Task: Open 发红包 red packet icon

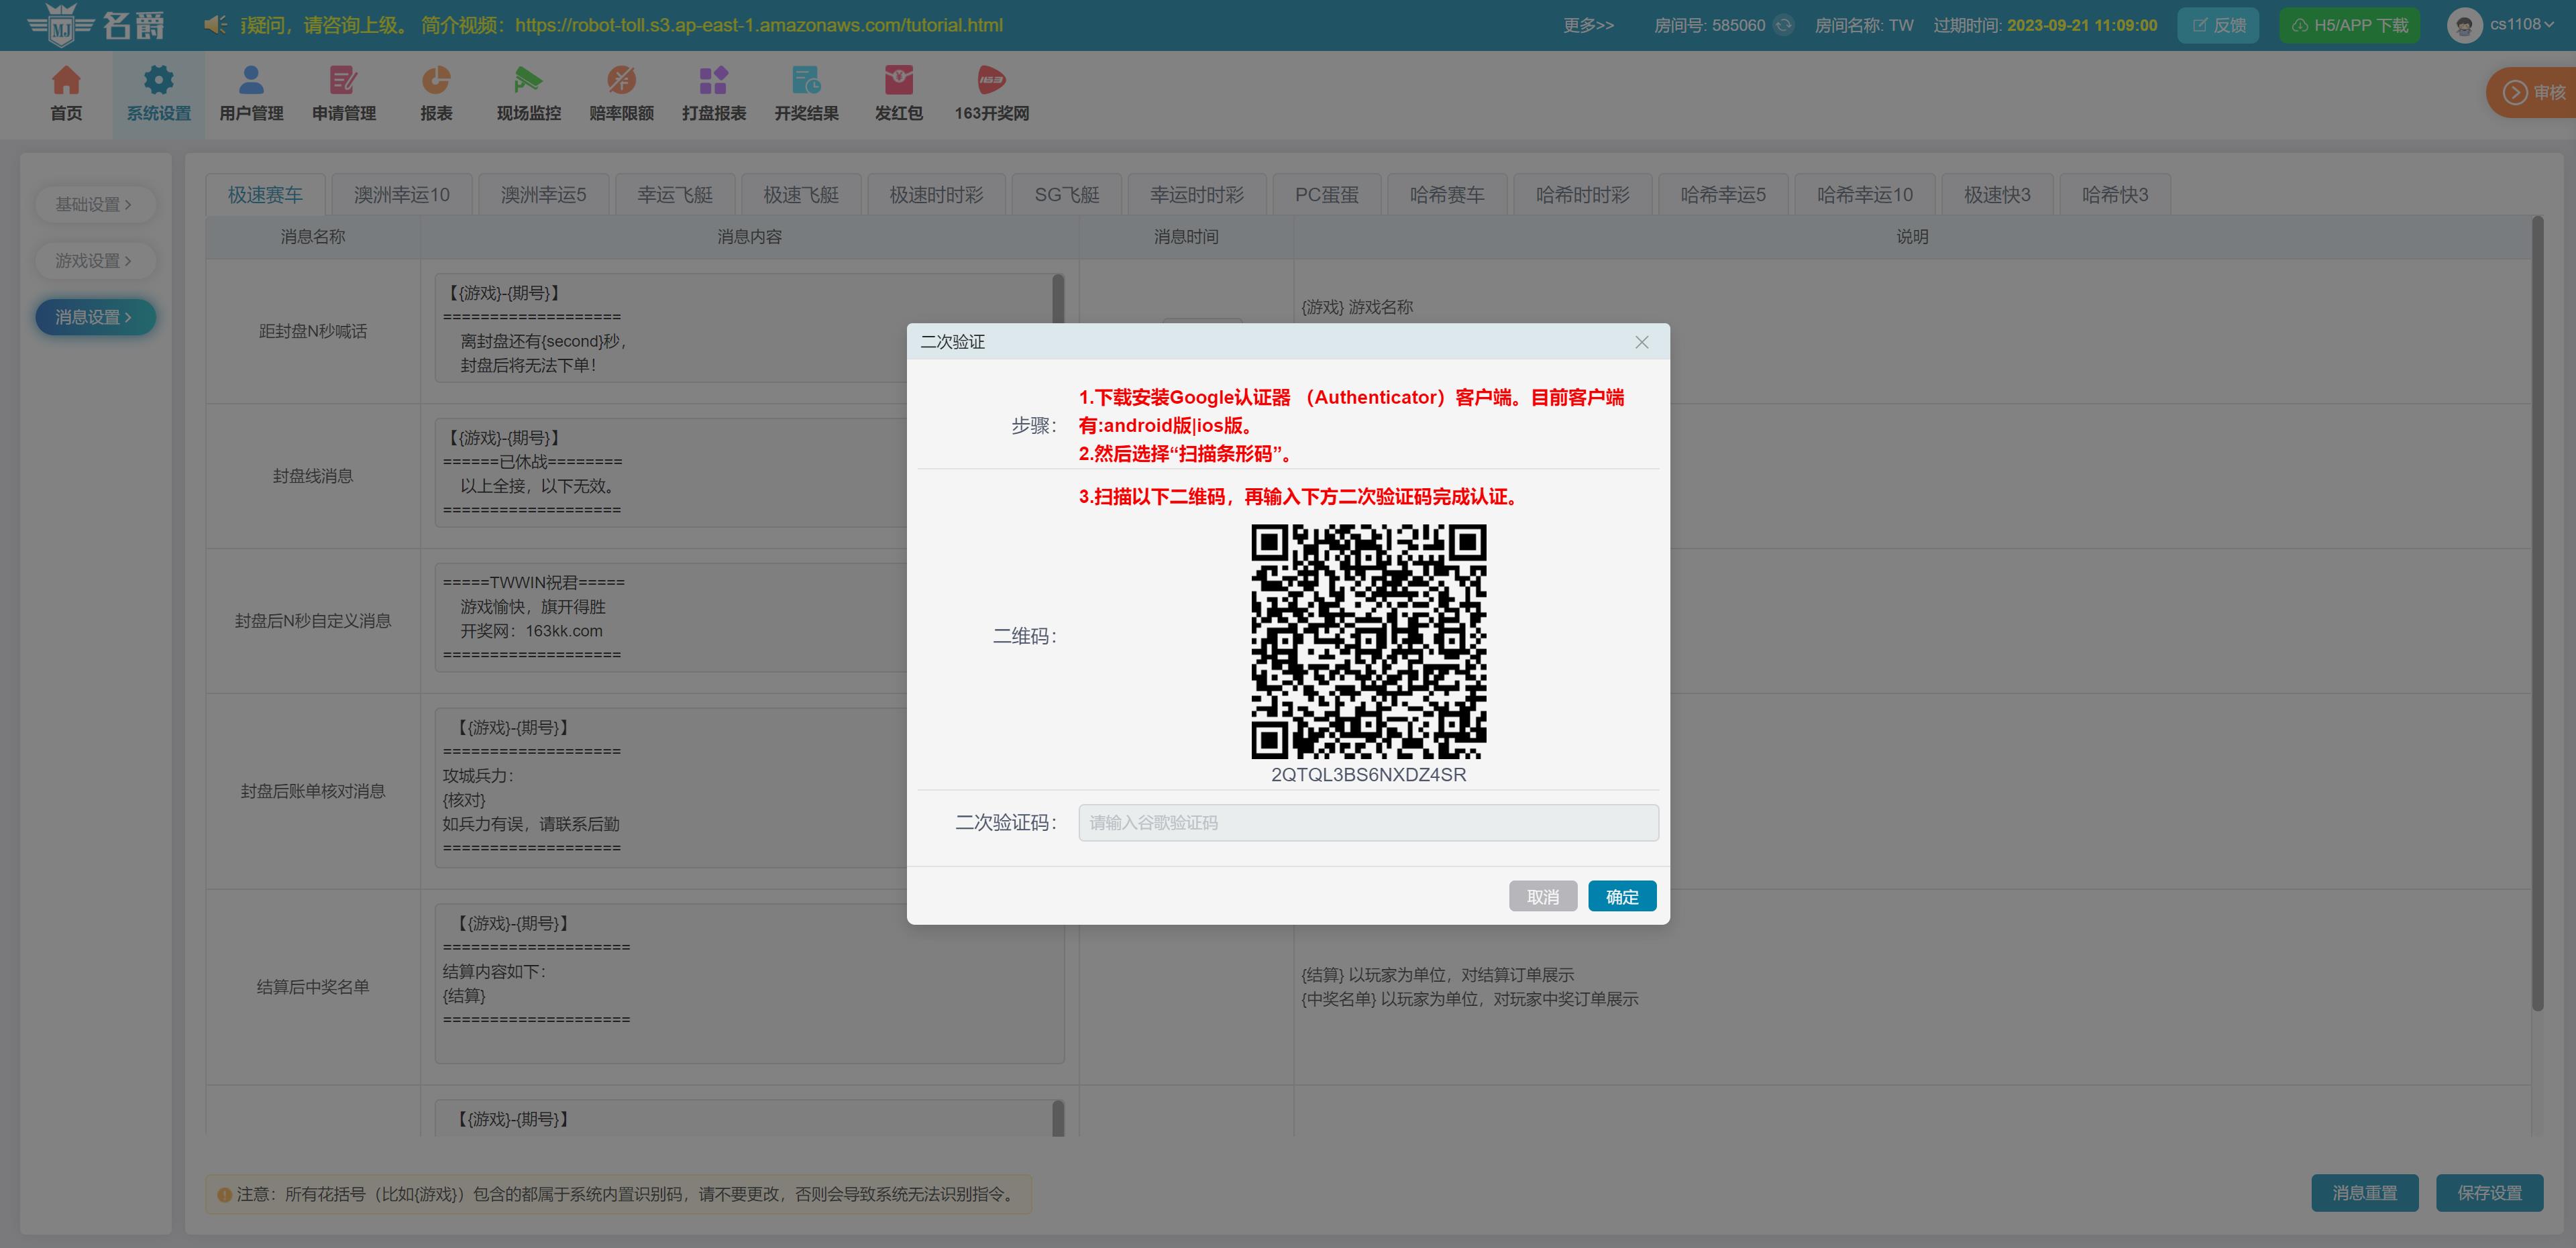Action: 898,80
